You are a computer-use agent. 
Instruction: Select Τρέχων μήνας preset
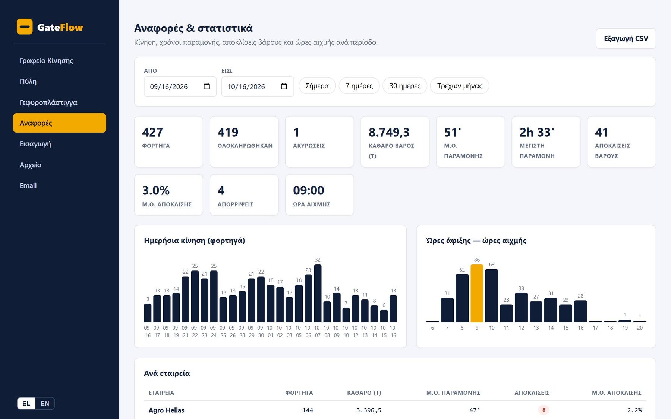(460, 86)
